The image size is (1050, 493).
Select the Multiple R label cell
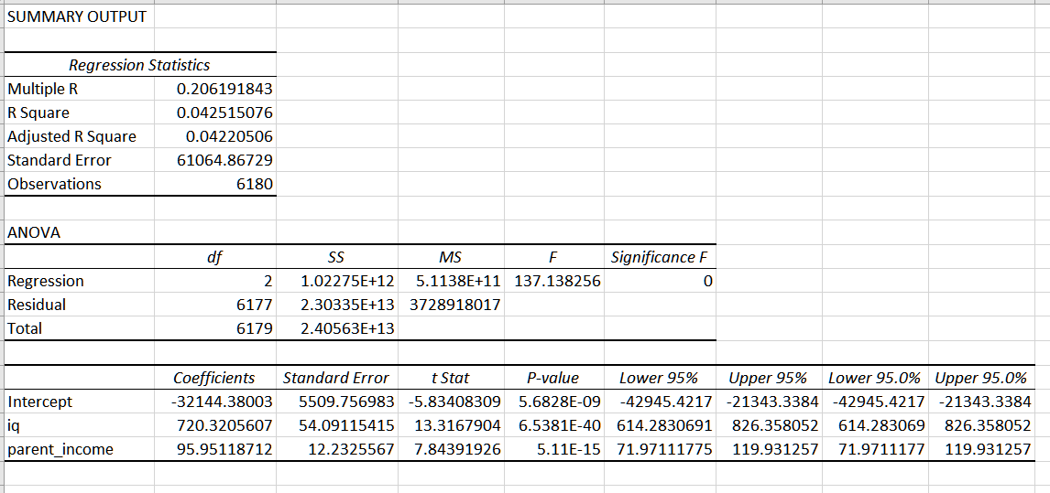(x=80, y=89)
